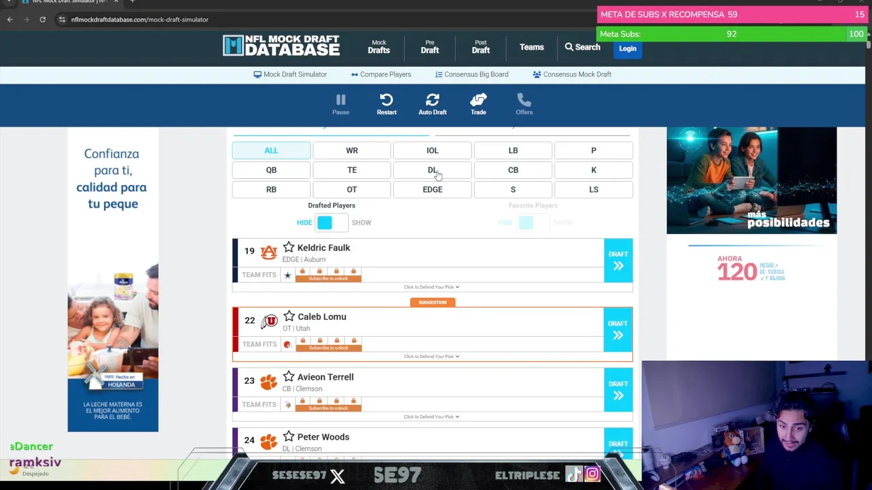Favorite Avieon Terrell with the star

(289, 376)
